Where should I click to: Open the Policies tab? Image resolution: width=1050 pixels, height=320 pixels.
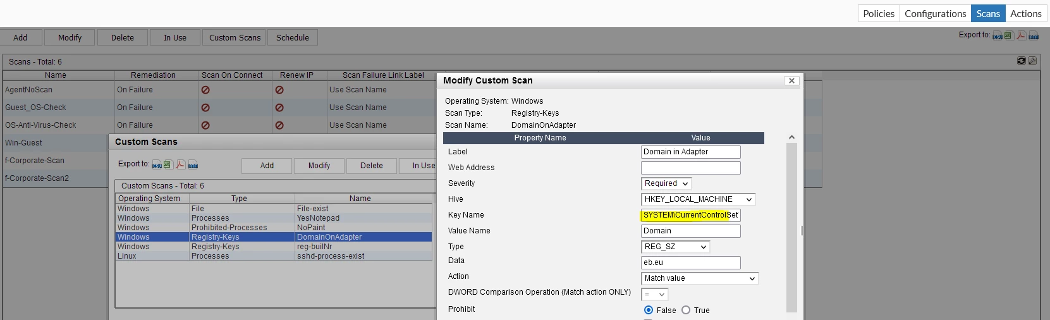coord(879,13)
